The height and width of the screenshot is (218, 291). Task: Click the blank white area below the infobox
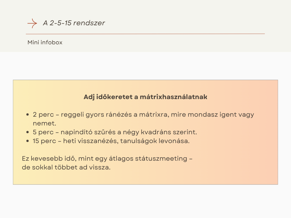point(145,202)
